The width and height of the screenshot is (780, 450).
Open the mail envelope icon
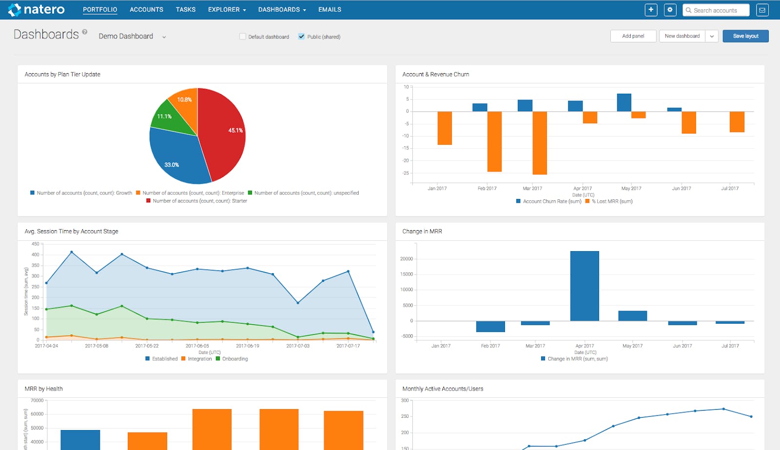click(762, 10)
